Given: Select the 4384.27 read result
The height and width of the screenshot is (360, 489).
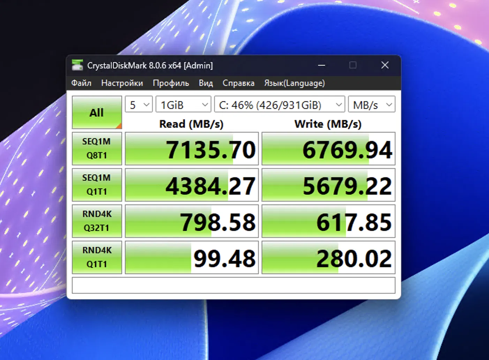Looking at the screenshot, I should (192, 185).
